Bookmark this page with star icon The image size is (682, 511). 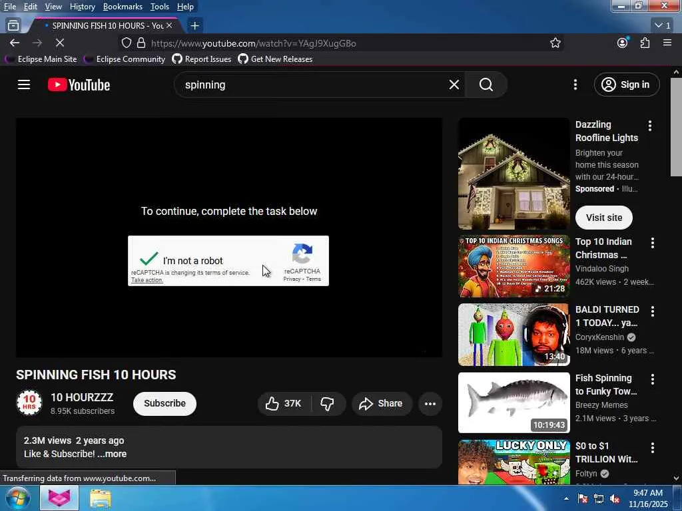(x=555, y=43)
